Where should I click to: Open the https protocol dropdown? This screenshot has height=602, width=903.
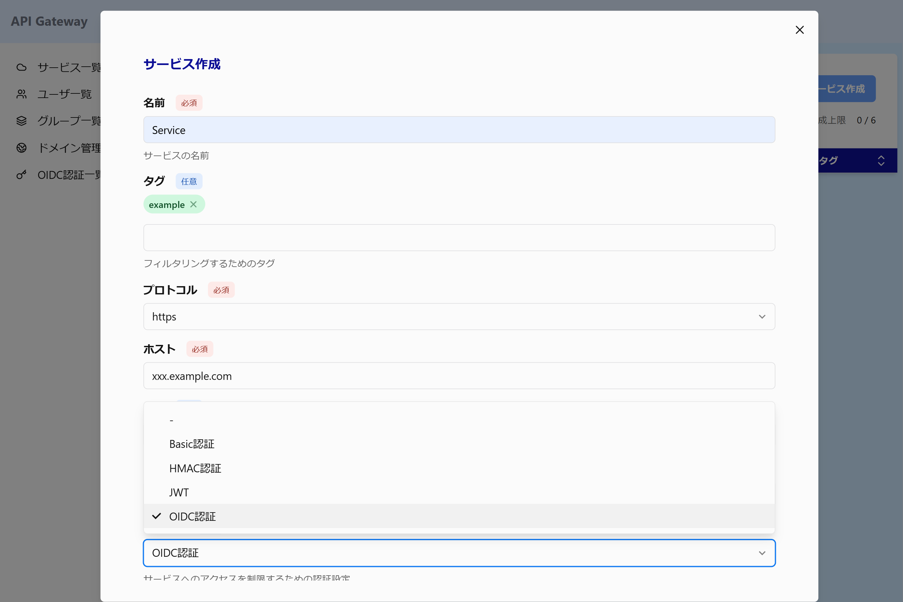coord(459,317)
